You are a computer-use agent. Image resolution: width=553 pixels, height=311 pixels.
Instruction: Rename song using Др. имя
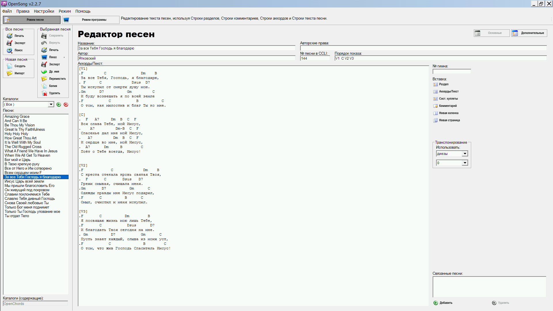tap(50, 71)
